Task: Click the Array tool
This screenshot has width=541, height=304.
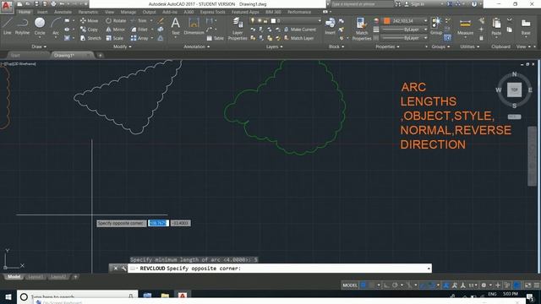Action: point(139,38)
